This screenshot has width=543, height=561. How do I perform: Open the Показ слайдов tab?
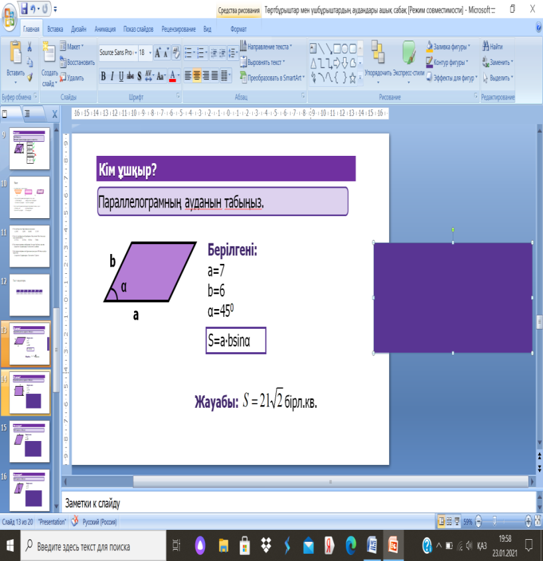point(138,29)
